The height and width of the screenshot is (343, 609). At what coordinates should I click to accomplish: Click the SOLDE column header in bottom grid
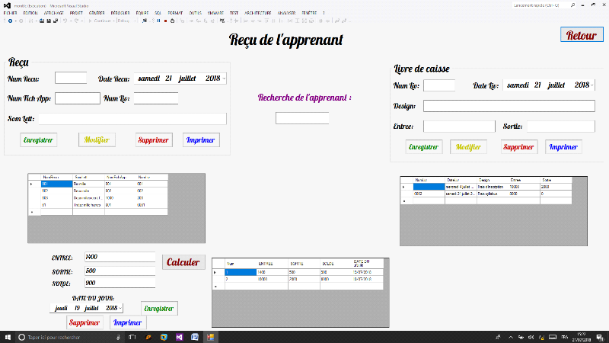pos(336,264)
